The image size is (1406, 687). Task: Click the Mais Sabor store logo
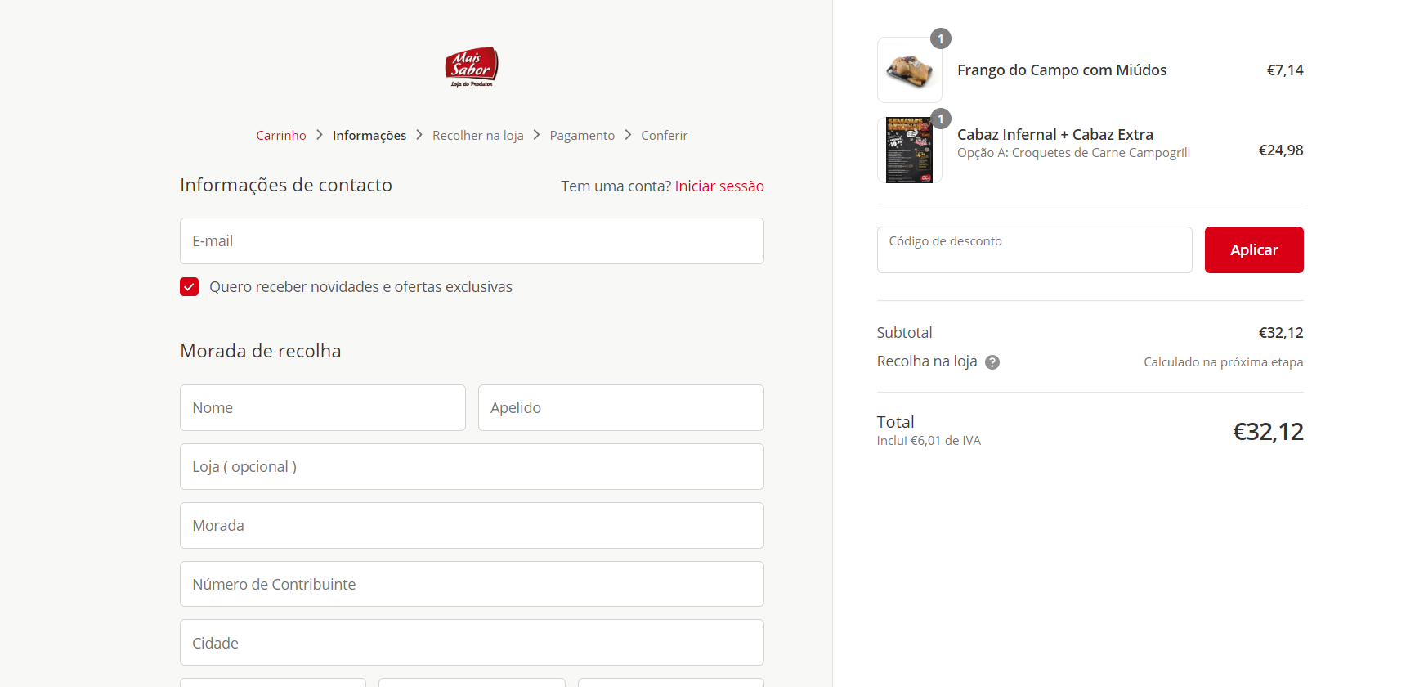[472, 67]
